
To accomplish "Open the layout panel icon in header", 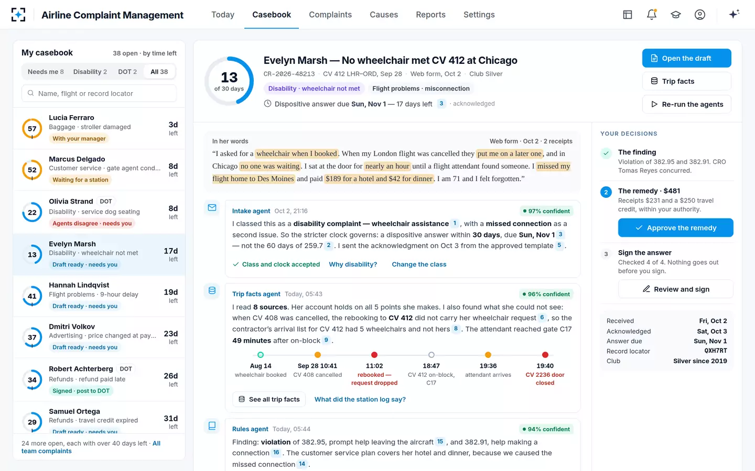I will (x=628, y=15).
